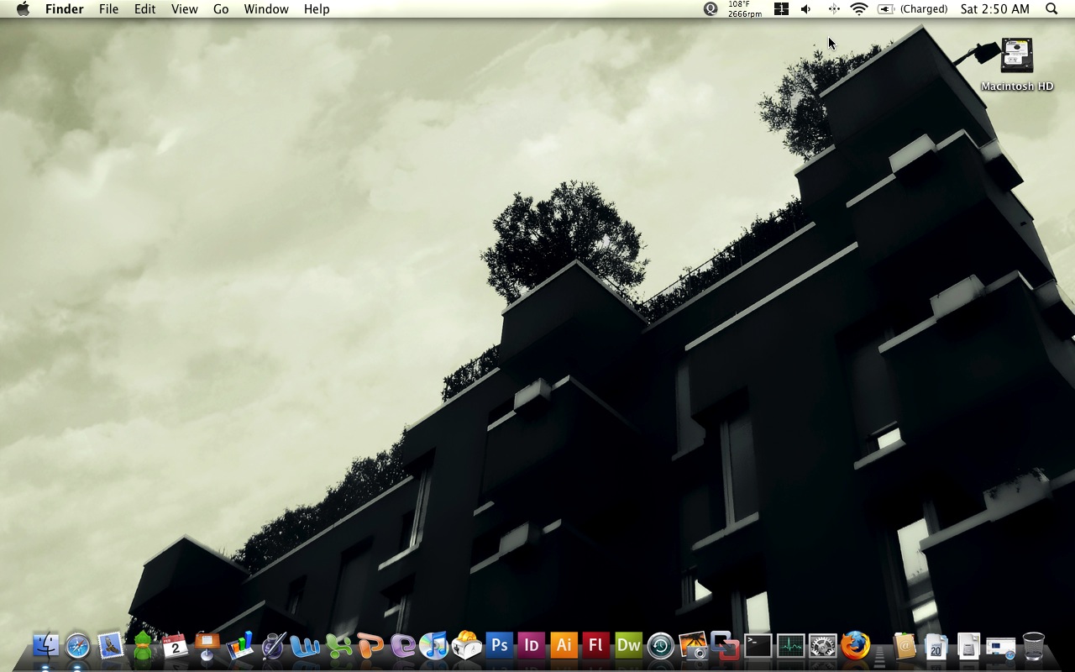Open the Address Book stack in Dock
1075x672 pixels.
[x=905, y=646]
